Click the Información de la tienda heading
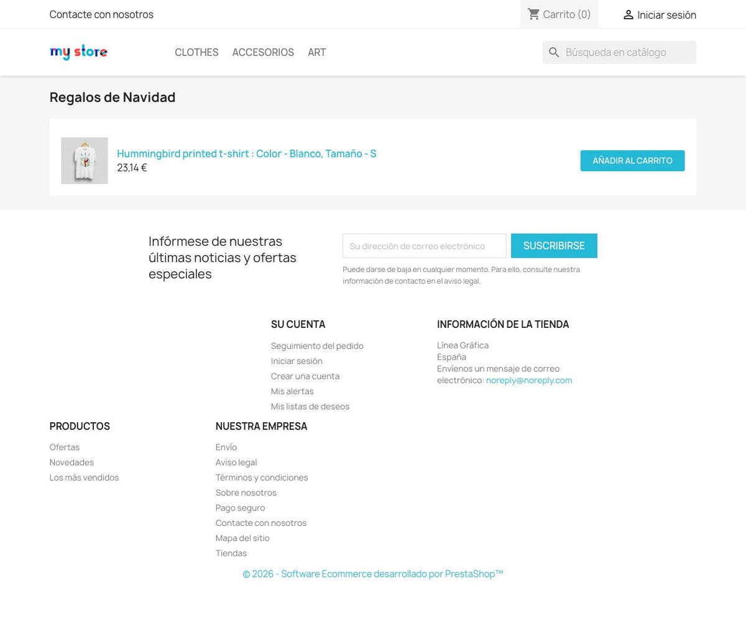Screen dimensions: 746x629 tap(503, 324)
